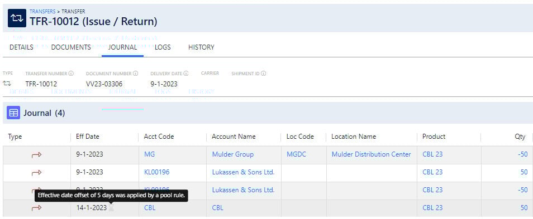Click info icon next to Delivery Date
The image size is (533, 219).
[x=186, y=73]
